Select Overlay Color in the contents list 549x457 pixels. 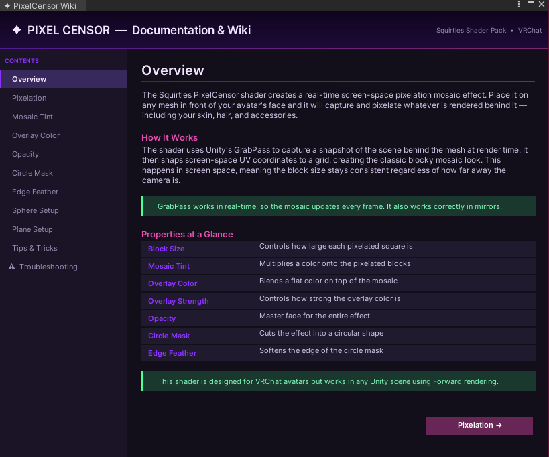point(64,135)
